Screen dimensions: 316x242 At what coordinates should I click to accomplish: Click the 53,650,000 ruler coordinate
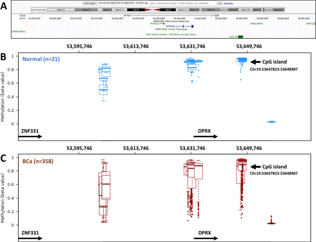(242, 18)
